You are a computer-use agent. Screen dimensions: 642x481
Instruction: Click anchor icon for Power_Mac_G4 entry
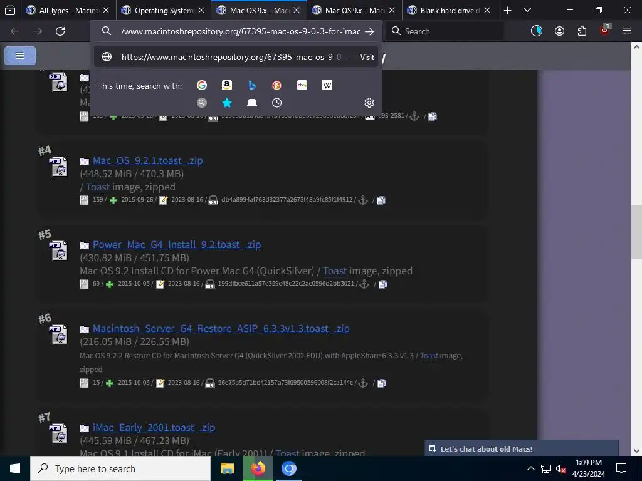[364, 284]
